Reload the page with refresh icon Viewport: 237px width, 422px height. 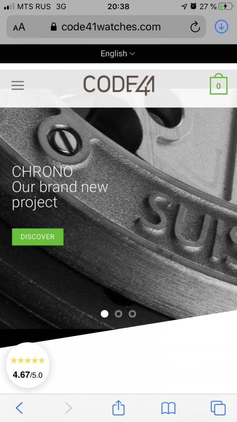[195, 27]
